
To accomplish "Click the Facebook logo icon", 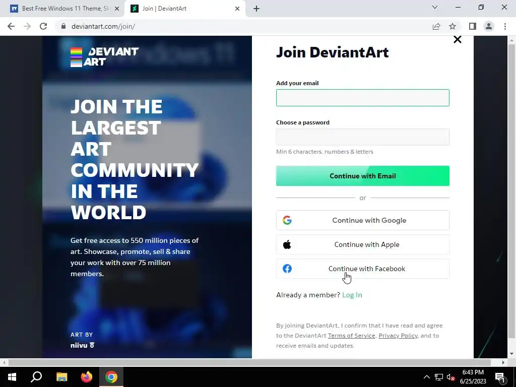I will [287, 269].
